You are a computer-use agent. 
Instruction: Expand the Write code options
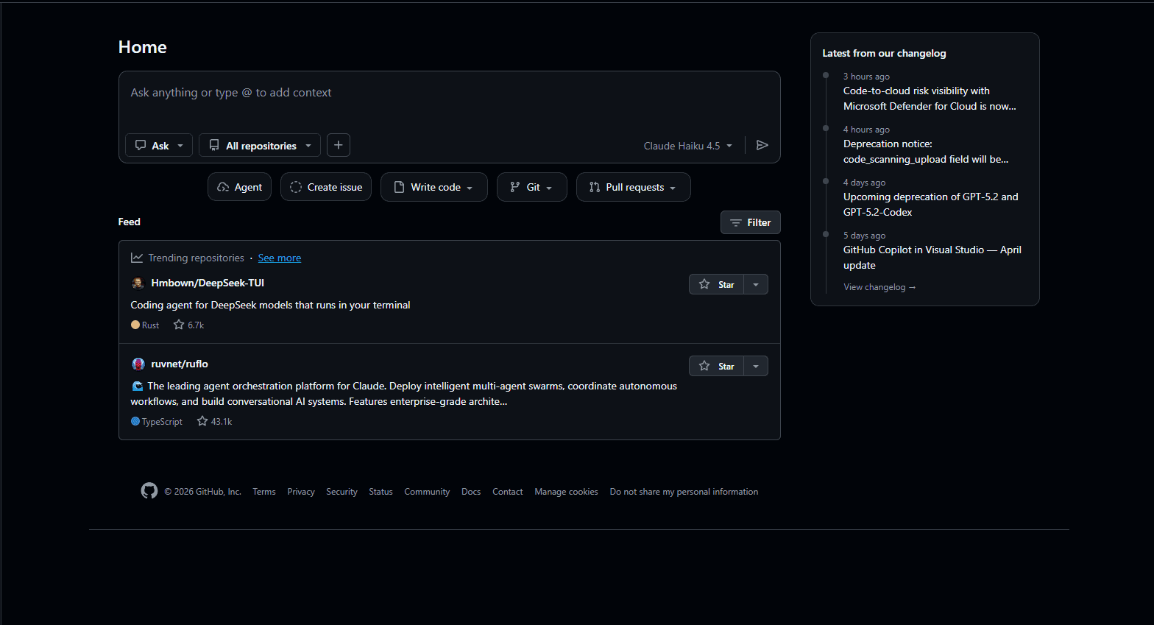434,187
